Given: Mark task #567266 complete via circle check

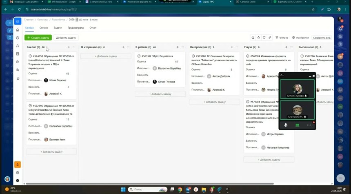Looking at the screenshot, I should [x=302, y=56].
